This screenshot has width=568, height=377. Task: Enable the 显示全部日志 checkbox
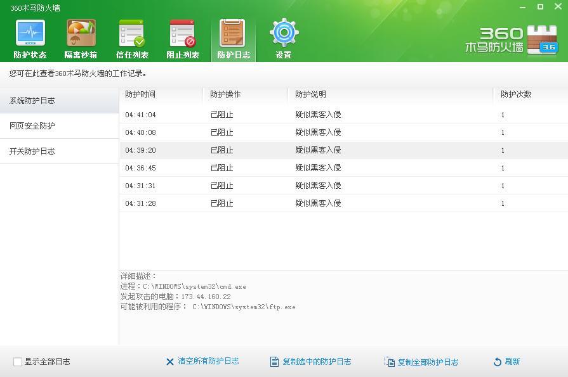pos(18,362)
